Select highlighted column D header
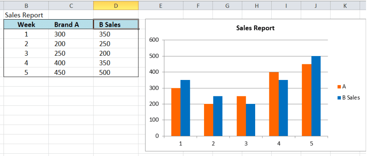 click(x=116, y=6)
